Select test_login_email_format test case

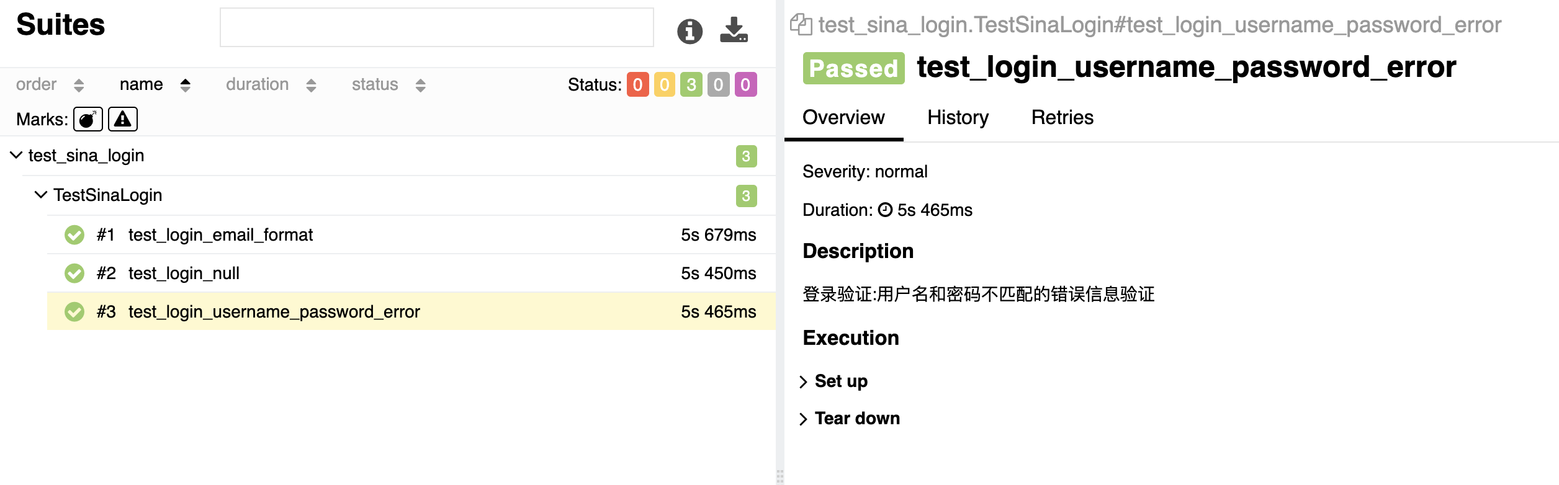pyautogui.click(x=220, y=234)
